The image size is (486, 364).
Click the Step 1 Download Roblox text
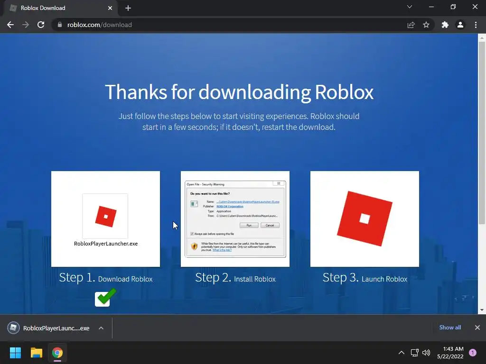[x=106, y=278]
